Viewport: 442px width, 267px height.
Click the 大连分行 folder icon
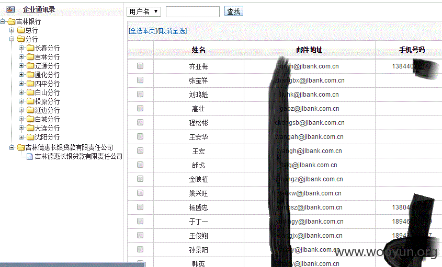coord(30,128)
